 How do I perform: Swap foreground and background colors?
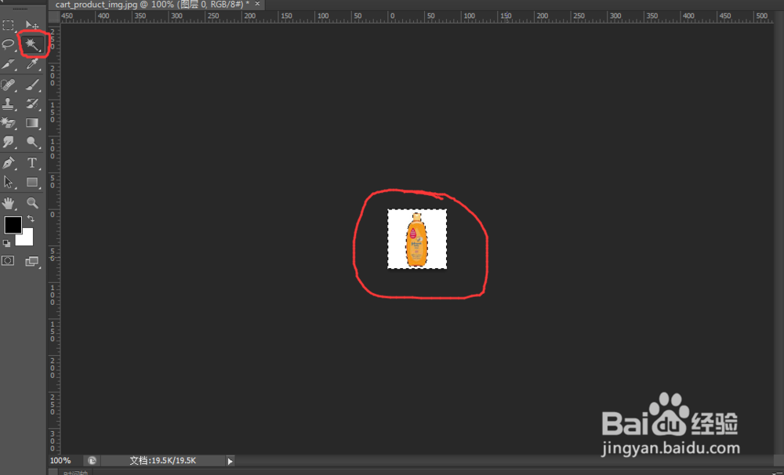31,219
